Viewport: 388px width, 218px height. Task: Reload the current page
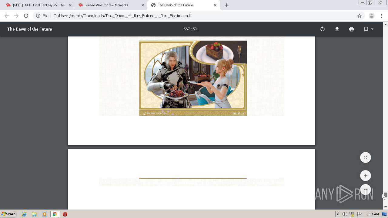(26, 16)
